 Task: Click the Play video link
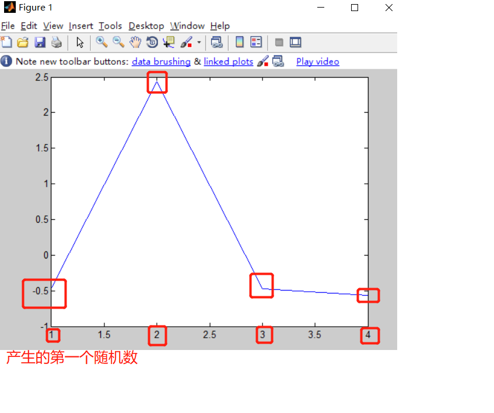pyautogui.click(x=317, y=61)
